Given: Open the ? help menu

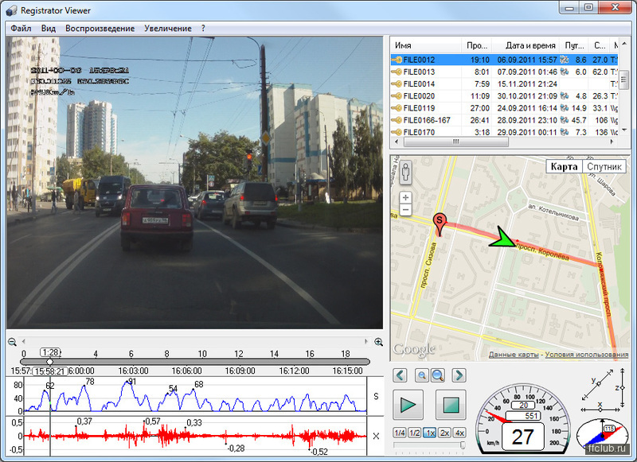Looking at the screenshot, I should click(203, 29).
